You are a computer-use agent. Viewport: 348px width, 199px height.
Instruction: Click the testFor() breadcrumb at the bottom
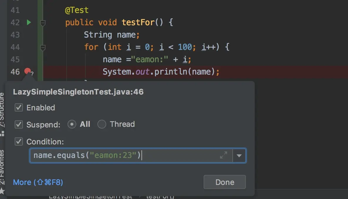[160, 197]
